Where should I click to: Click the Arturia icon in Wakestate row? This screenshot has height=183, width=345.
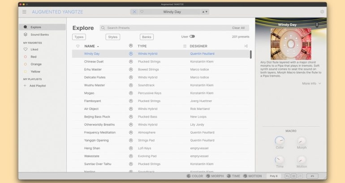(131, 156)
